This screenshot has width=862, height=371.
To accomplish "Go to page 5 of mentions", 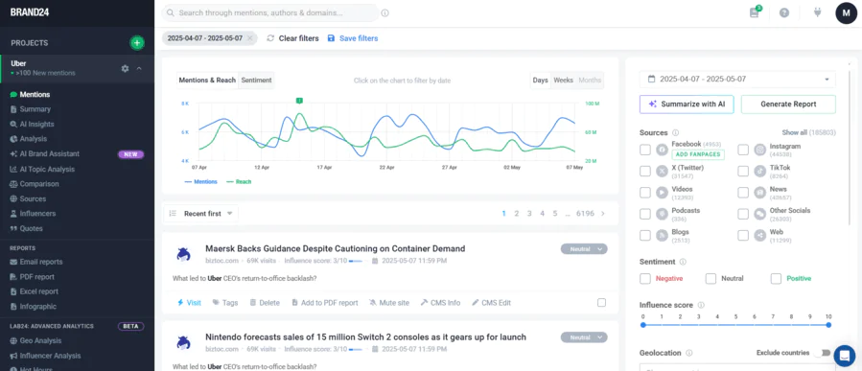I will point(555,214).
